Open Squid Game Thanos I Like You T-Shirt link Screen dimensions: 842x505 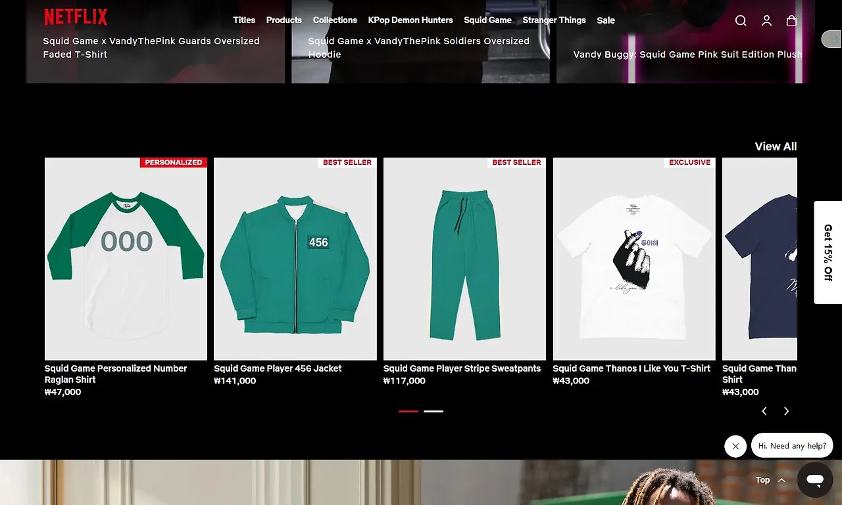631,368
